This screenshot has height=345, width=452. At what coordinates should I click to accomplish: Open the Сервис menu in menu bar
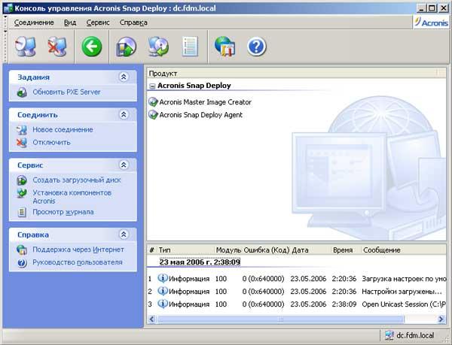coord(98,23)
